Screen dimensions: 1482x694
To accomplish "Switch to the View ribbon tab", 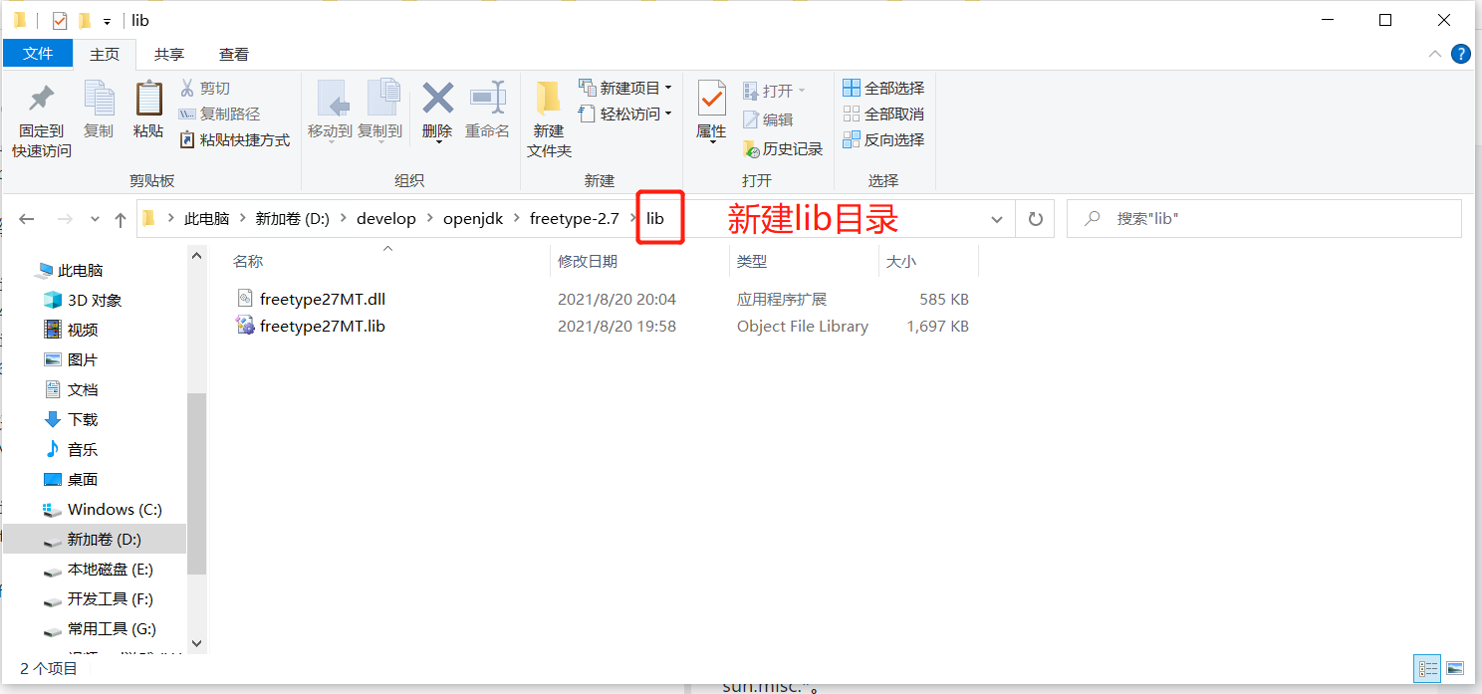I will (x=234, y=54).
